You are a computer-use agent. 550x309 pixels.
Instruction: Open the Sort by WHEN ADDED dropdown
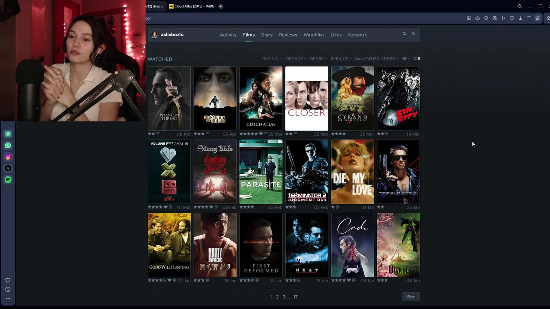coord(377,59)
